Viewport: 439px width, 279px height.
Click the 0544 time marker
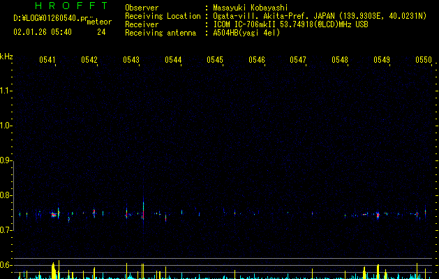click(173, 60)
